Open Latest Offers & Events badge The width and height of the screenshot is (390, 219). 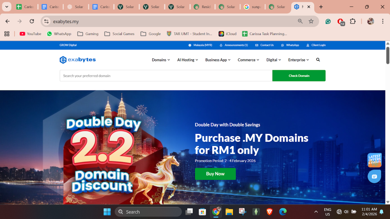point(374,160)
